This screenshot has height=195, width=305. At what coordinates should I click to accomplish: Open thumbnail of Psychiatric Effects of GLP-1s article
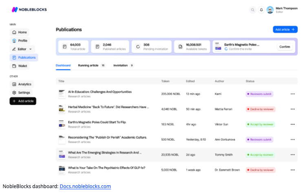(62, 170)
